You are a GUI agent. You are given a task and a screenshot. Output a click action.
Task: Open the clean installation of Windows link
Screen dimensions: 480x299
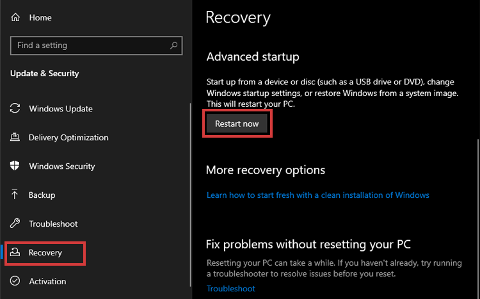tap(317, 195)
